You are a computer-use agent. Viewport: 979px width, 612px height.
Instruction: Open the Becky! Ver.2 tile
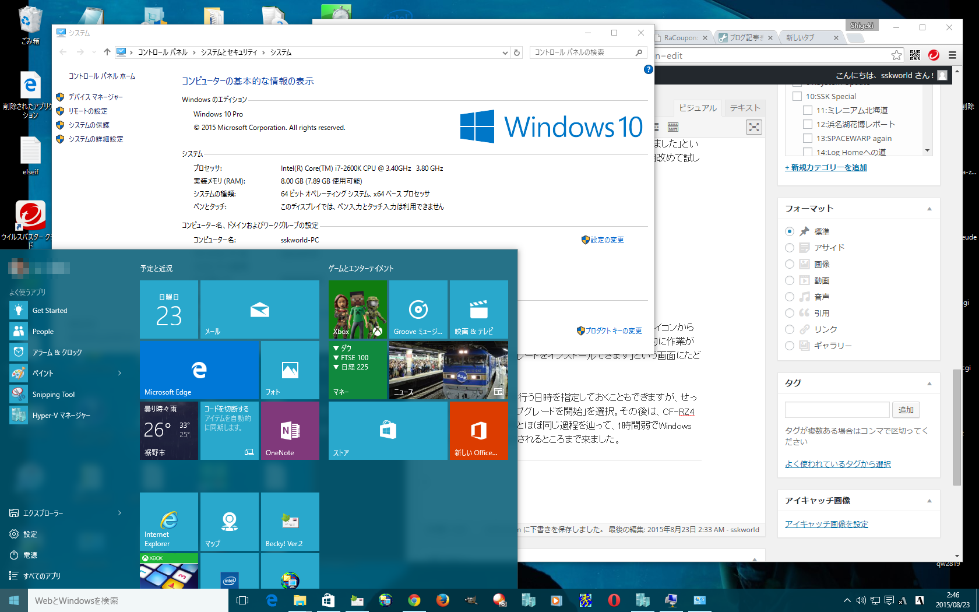[290, 522]
